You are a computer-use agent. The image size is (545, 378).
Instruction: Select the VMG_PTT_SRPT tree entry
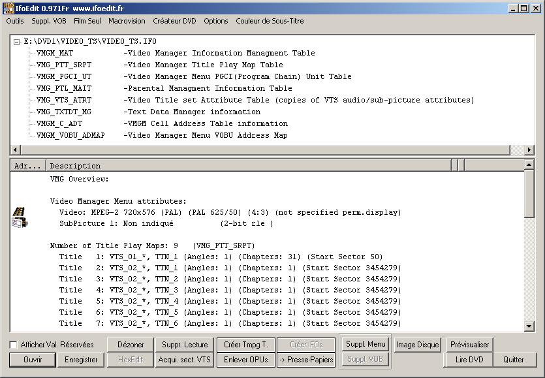pos(64,65)
